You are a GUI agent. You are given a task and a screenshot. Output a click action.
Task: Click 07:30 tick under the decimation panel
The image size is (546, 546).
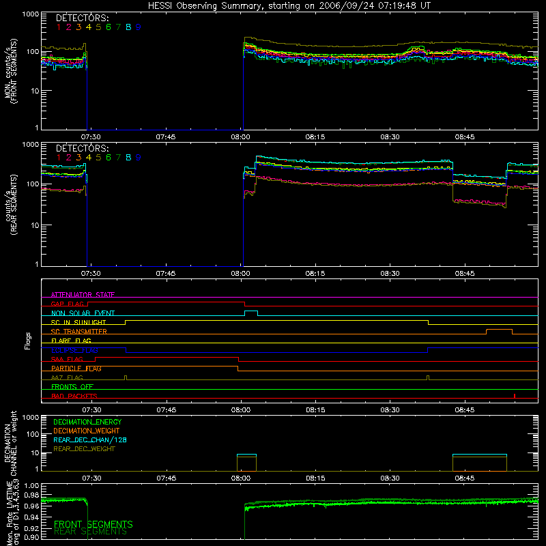point(91,478)
